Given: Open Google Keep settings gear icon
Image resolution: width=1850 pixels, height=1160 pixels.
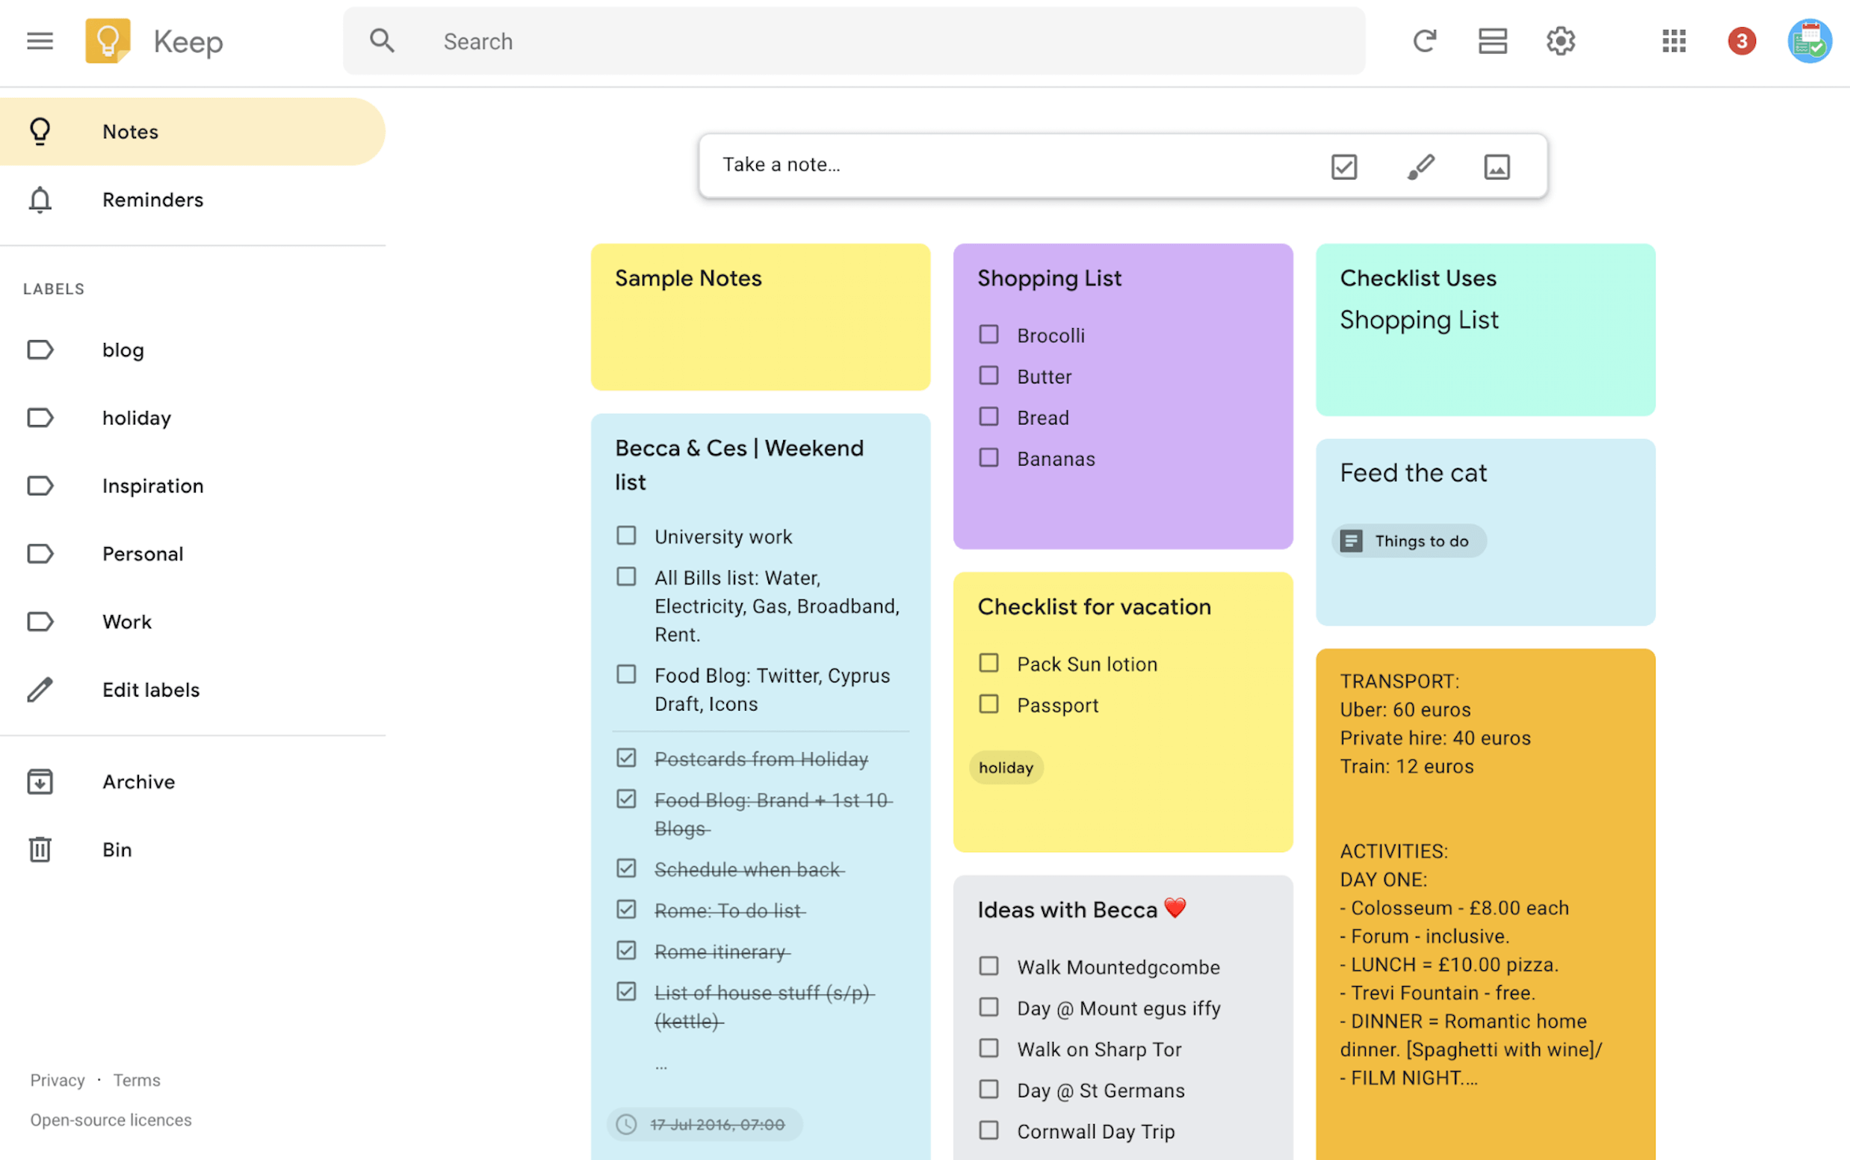Looking at the screenshot, I should click(1560, 40).
